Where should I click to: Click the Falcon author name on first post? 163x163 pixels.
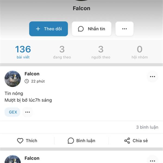tap(32, 74)
